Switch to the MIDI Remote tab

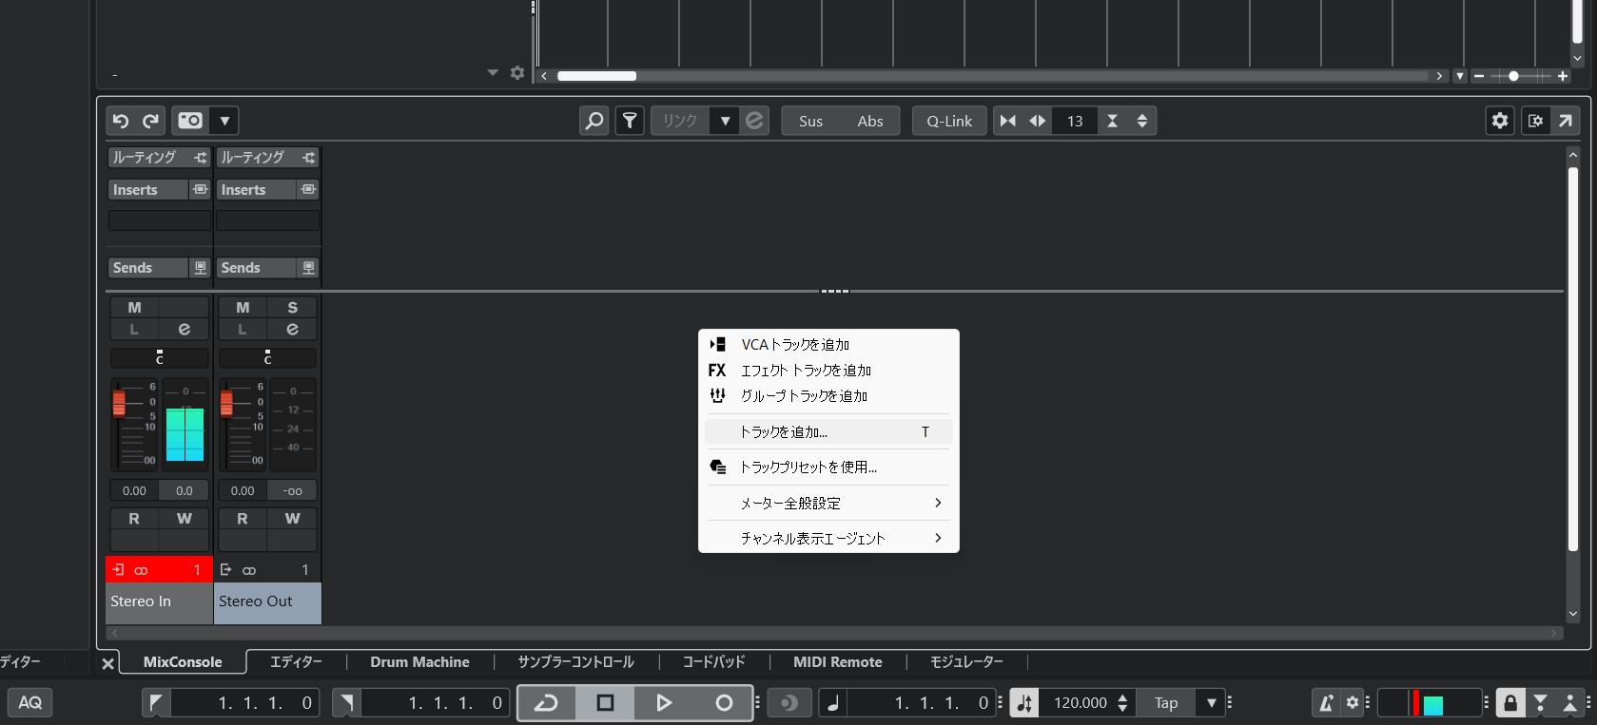pyautogui.click(x=837, y=662)
